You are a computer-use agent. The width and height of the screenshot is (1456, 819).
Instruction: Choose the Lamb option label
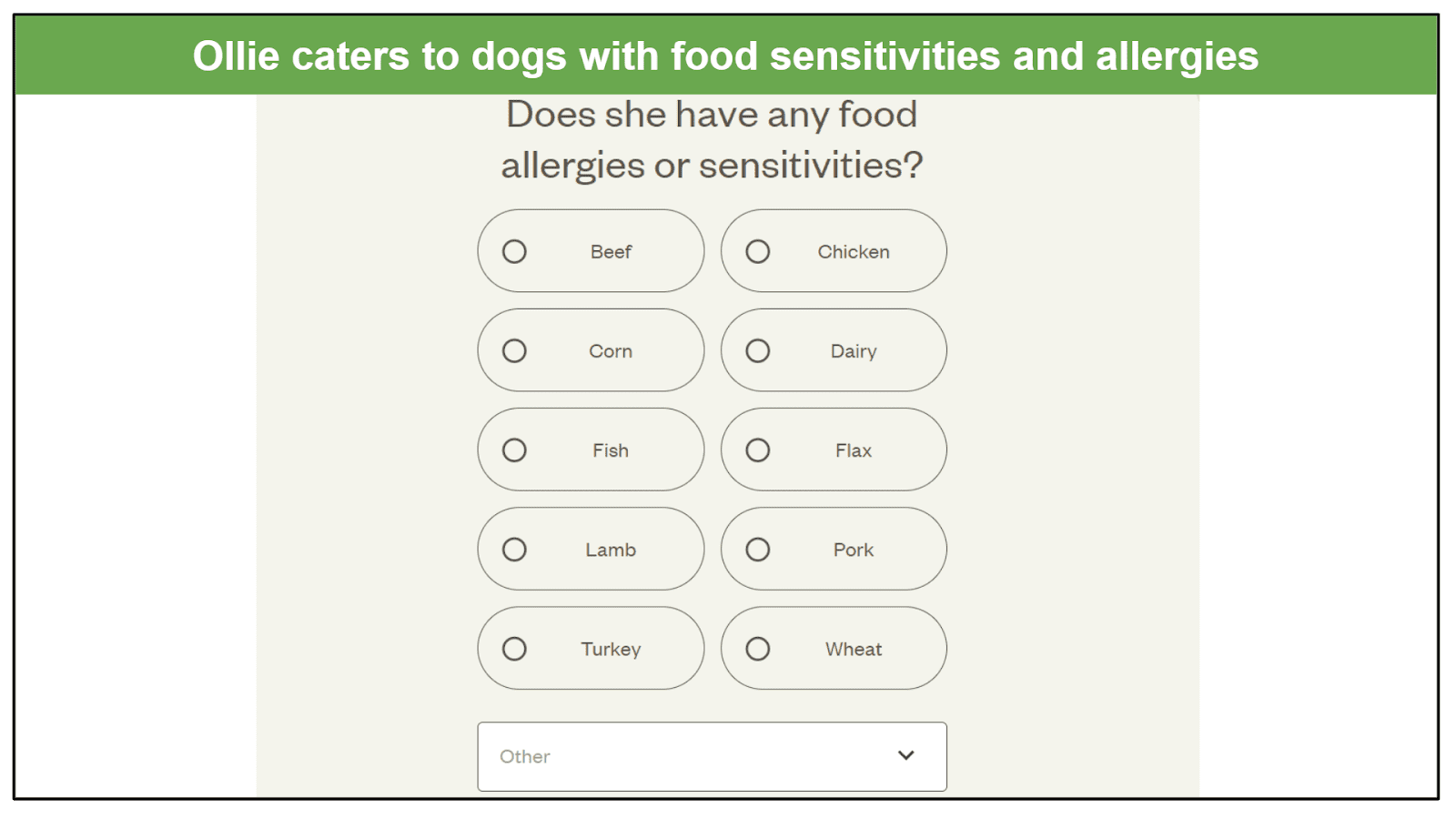611,550
